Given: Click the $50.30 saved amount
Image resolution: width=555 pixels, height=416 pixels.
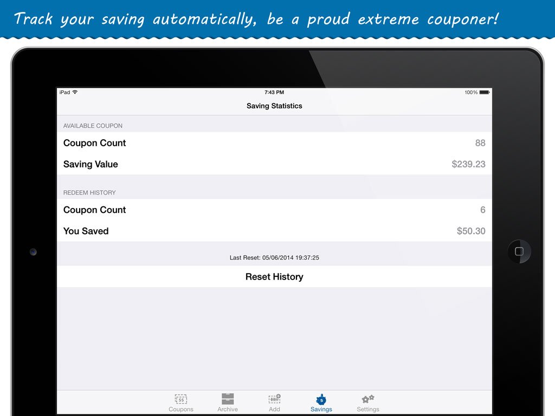Looking at the screenshot, I should pyautogui.click(x=471, y=231).
